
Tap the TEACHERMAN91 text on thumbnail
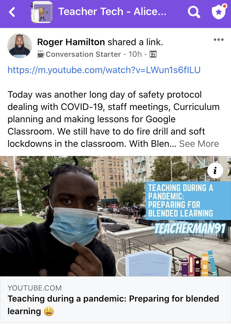coord(190,229)
